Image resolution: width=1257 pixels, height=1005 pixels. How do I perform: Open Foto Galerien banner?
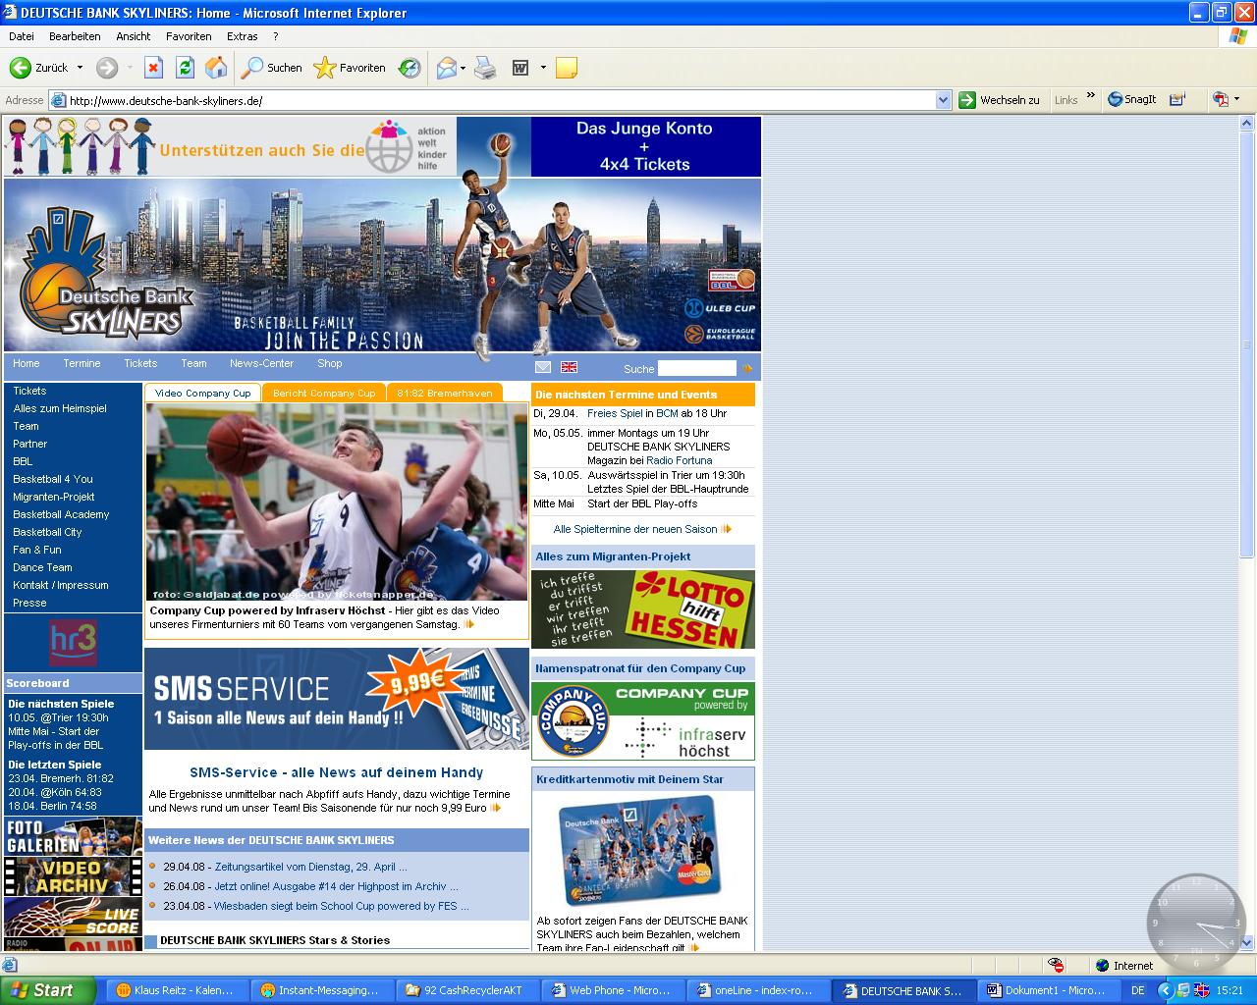click(73, 836)
